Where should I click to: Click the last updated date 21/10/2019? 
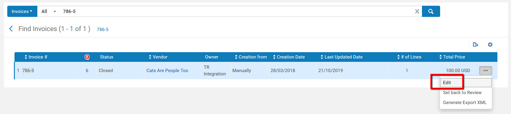330,71
